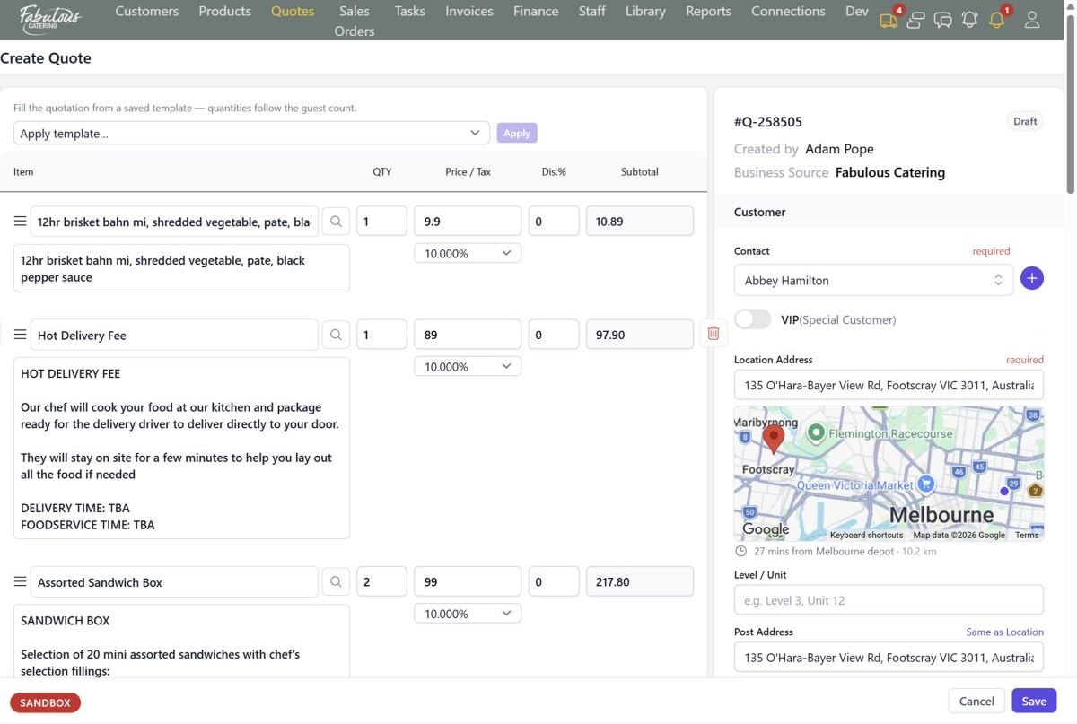Click the Cancel button

[976, 701]
